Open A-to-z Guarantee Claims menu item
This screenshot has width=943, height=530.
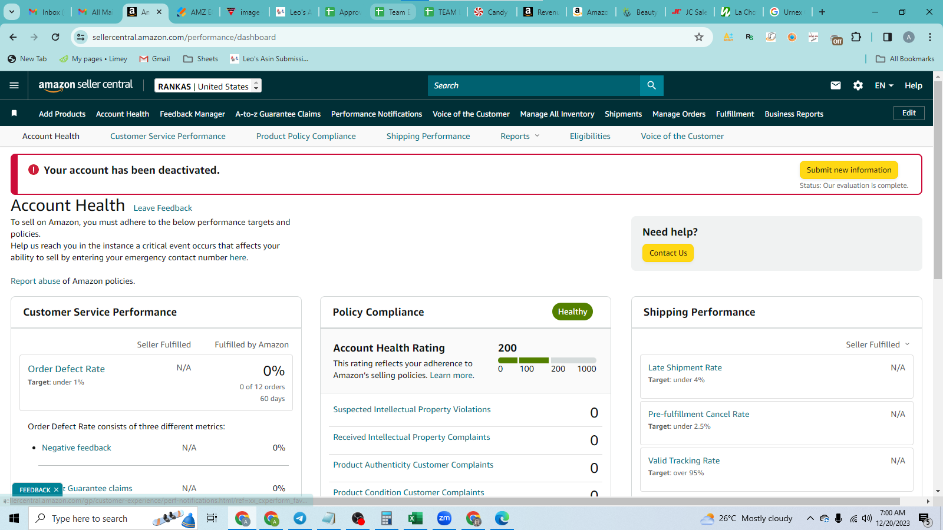pos(278,114)
